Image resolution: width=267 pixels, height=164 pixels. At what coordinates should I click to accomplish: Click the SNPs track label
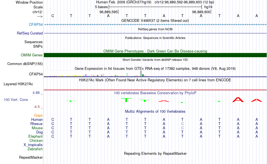[38, 46]
